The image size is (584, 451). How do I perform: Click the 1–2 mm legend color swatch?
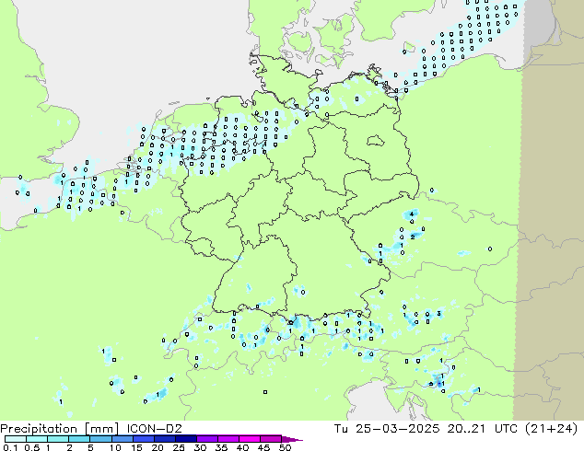click(x=58, y=439)
